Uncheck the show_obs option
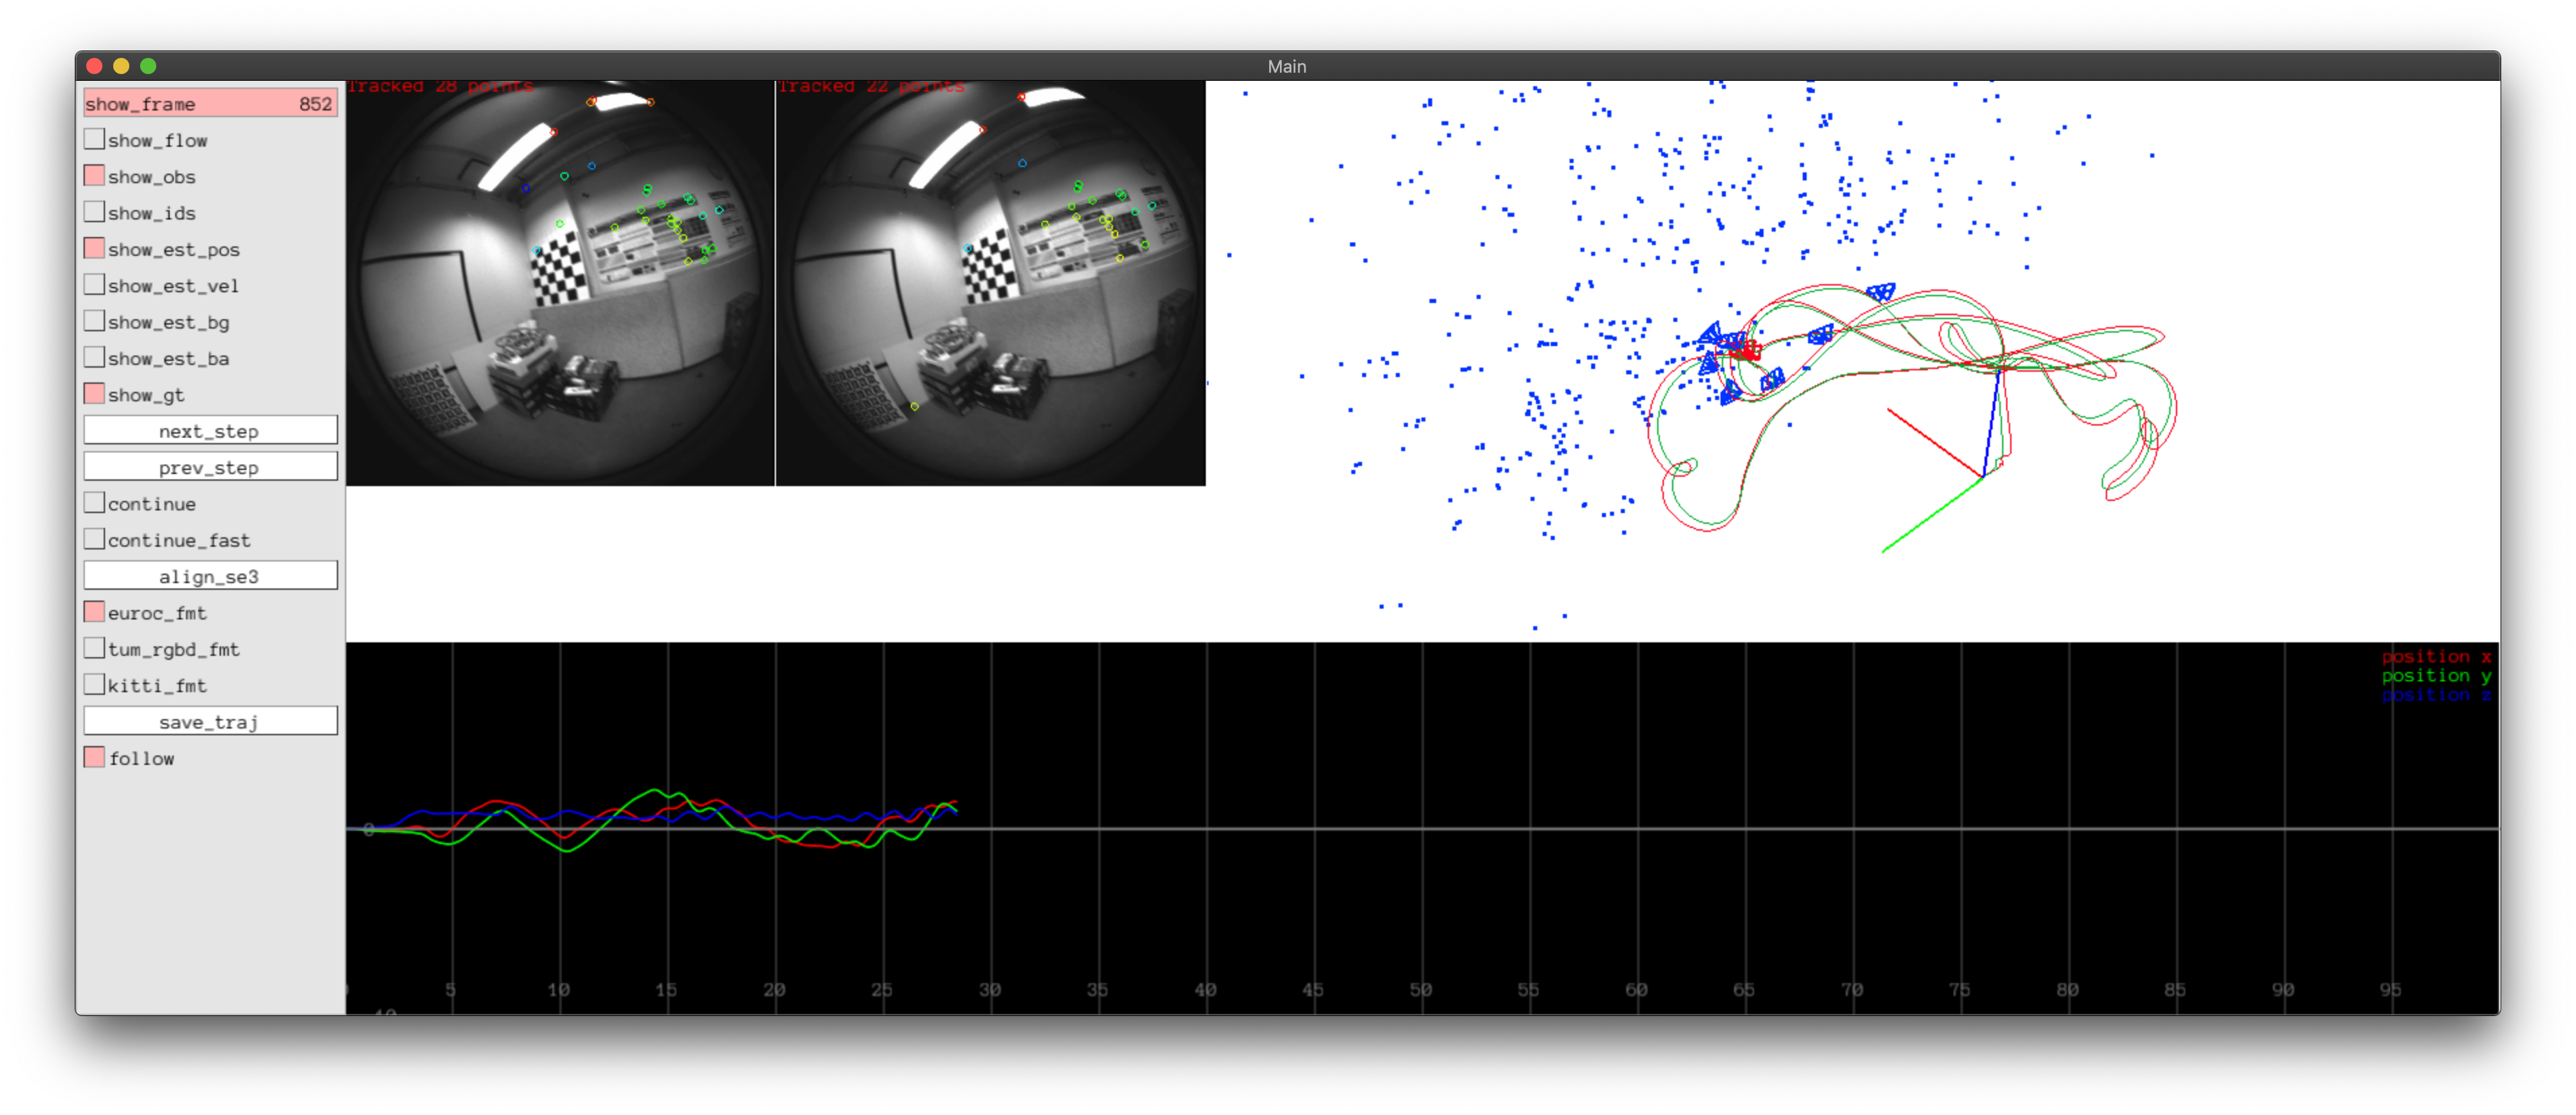The width and height of the screenshot is (2576, 1115). coord(94,176)
